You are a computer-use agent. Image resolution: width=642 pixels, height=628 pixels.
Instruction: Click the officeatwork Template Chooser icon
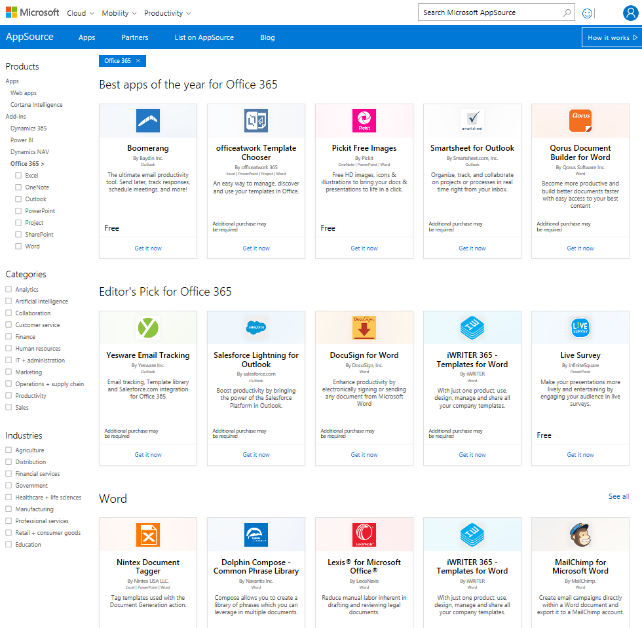(x=256, y=121)
